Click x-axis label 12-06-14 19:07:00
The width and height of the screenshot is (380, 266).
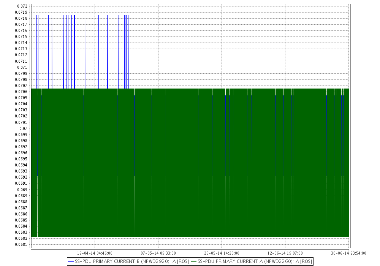click(x=285, y=253)
